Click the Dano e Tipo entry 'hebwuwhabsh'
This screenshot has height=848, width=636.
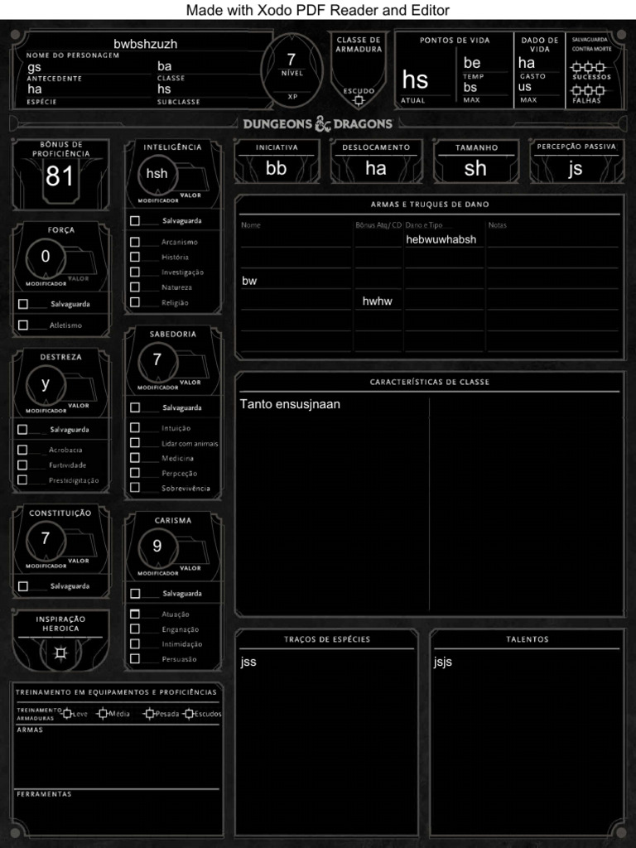pos(441,239)
